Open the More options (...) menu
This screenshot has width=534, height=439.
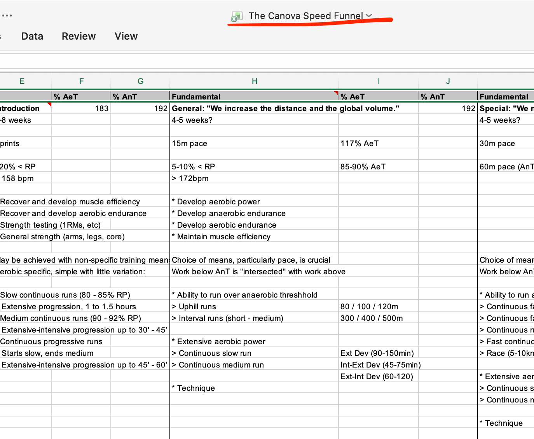point(7,16)
